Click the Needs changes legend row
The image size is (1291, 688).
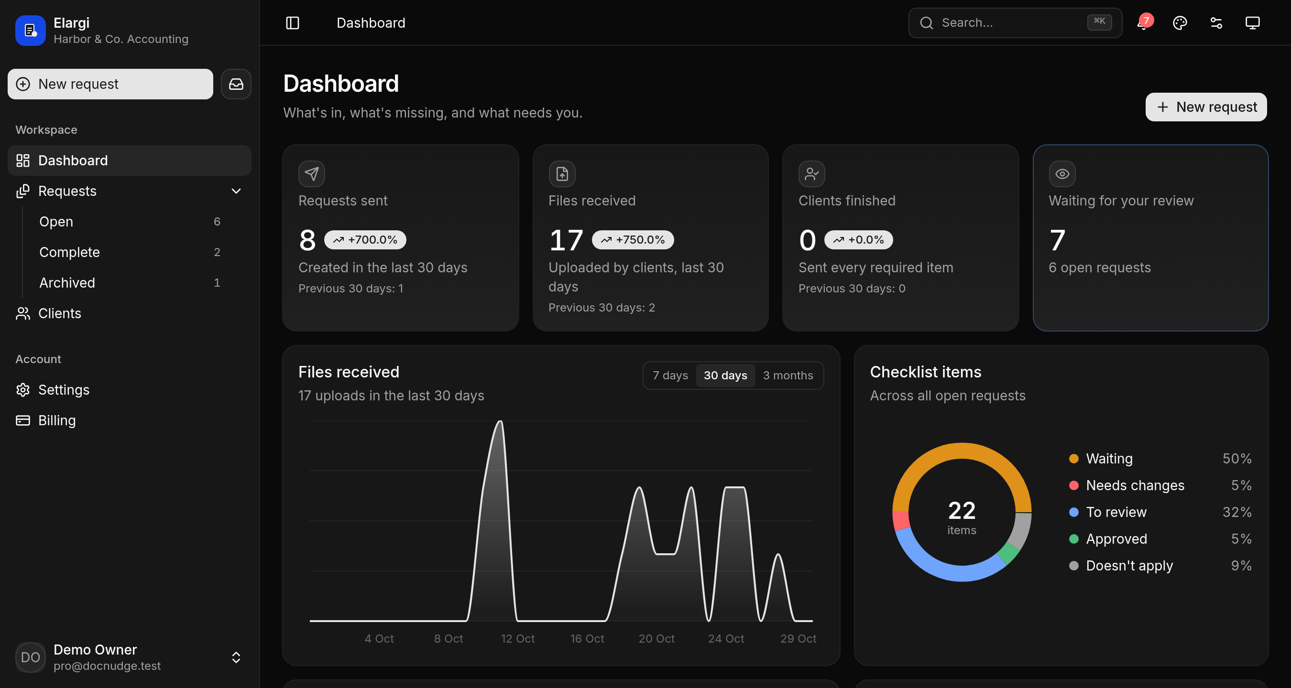(x=1160, y=486)
